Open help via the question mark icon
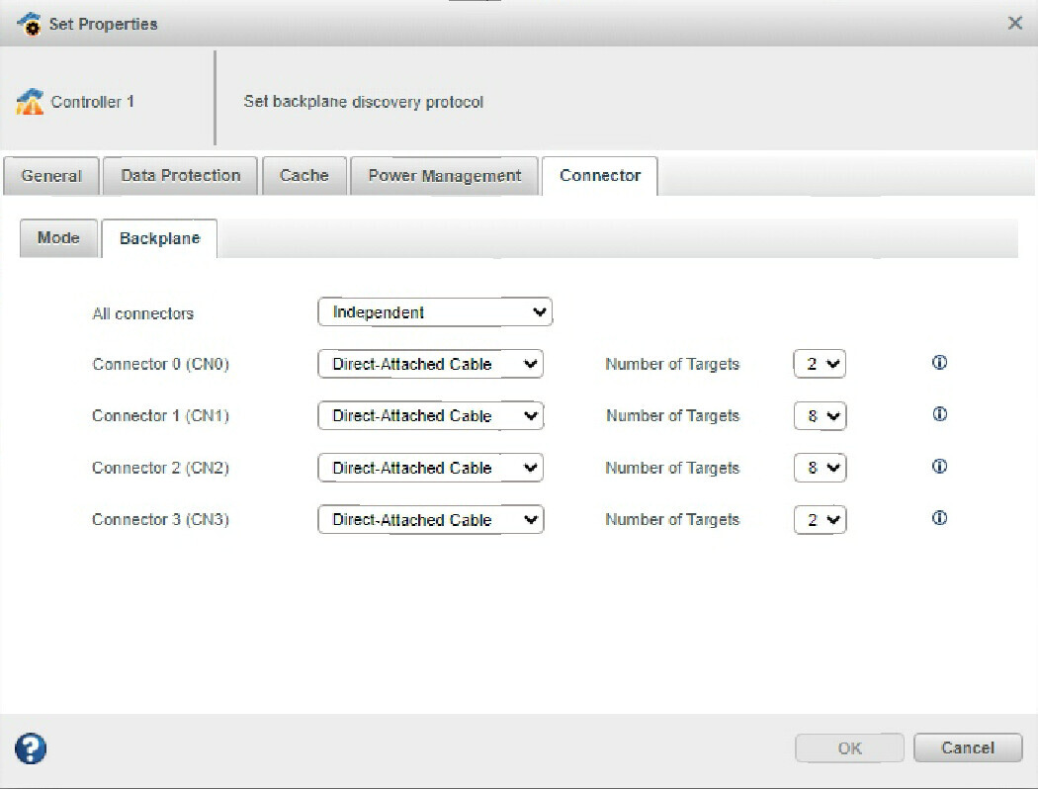This screenshot has height=789, width=1038. [31, 748]
